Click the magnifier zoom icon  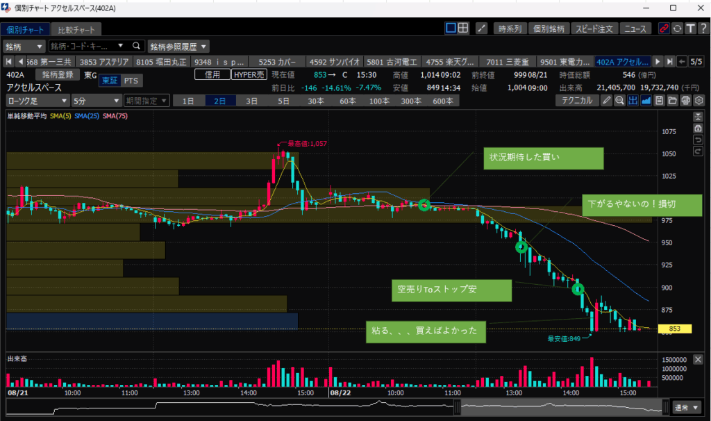[619, 101]
